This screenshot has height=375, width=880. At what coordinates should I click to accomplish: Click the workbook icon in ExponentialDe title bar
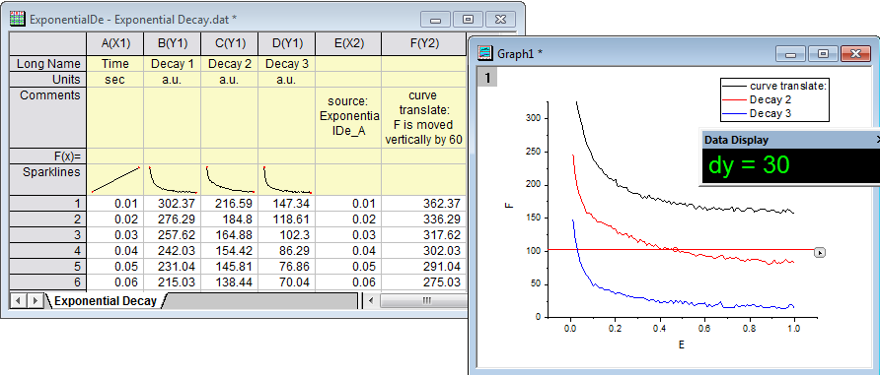[18, 19]
